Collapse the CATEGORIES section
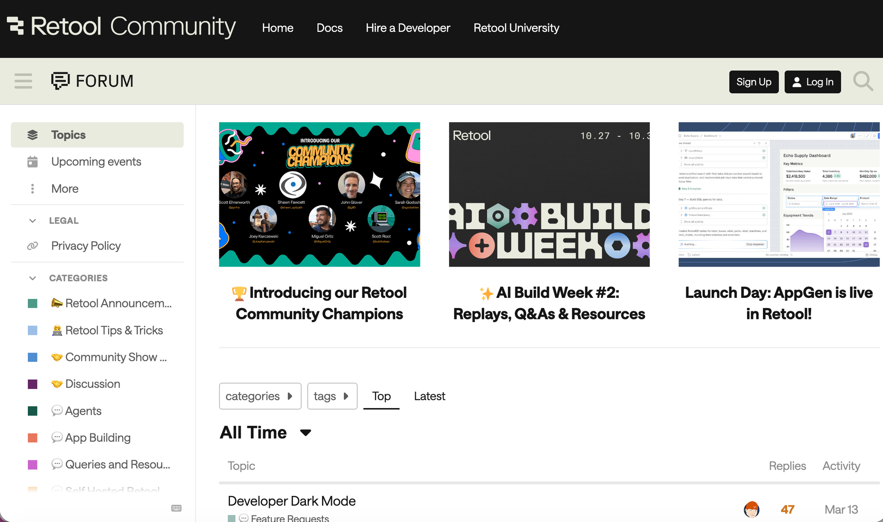This screenshot has width=883, height=522. pos(32,278)
